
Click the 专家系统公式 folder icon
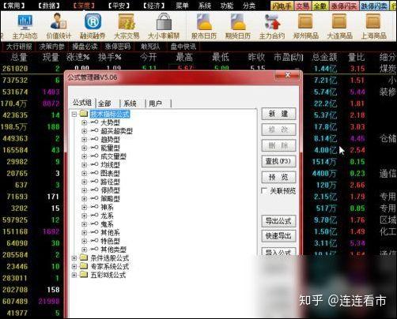click(x=84, y=266)
